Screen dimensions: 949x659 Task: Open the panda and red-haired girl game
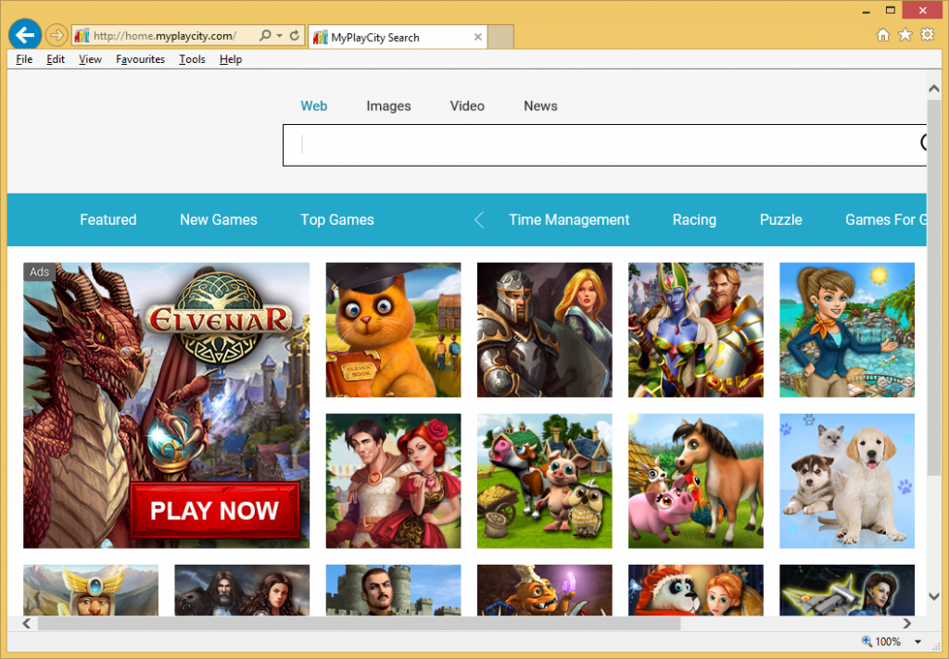[696, 591]
